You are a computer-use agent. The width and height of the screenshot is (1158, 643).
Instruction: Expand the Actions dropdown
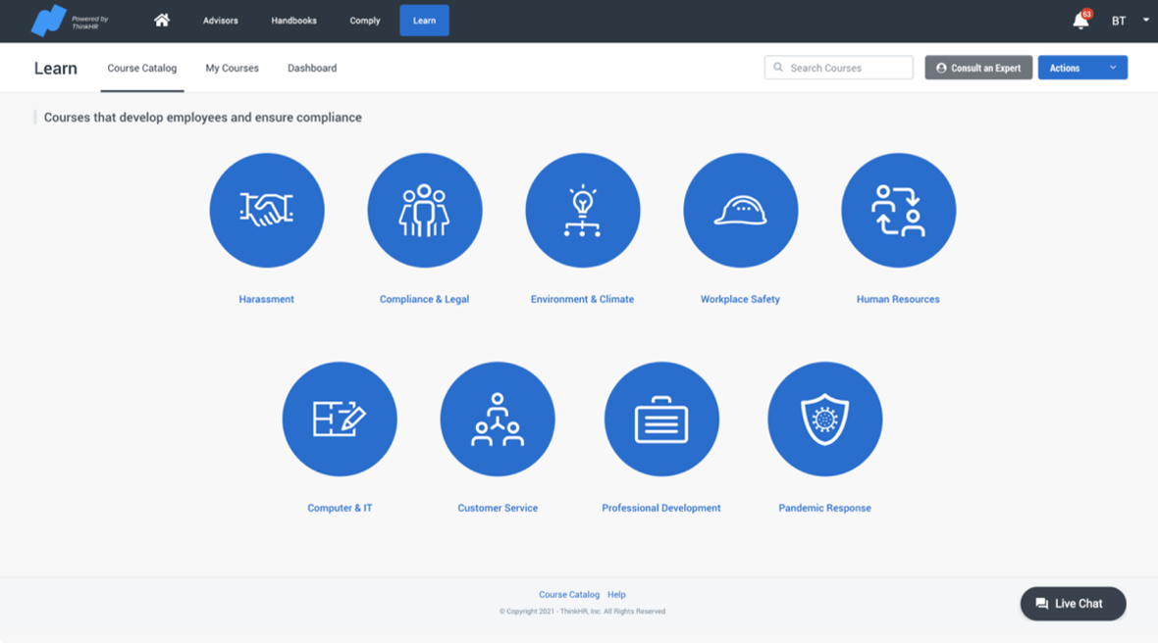pyautogui.click(x=1082, y=68)
